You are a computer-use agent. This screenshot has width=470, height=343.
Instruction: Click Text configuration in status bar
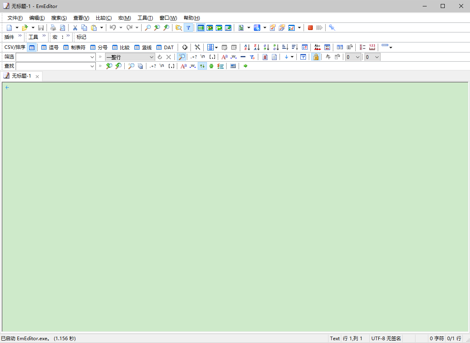coord(335,339)
